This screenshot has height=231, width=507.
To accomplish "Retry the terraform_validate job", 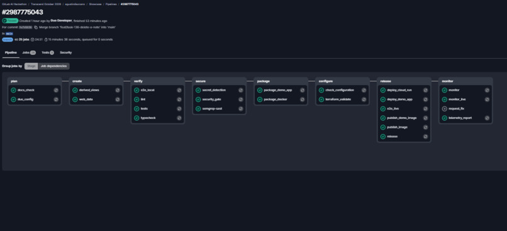I will coord(364,99).
